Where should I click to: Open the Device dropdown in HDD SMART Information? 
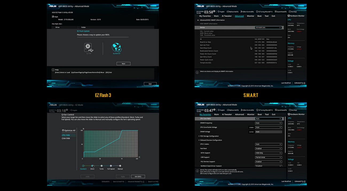(269, 27)
